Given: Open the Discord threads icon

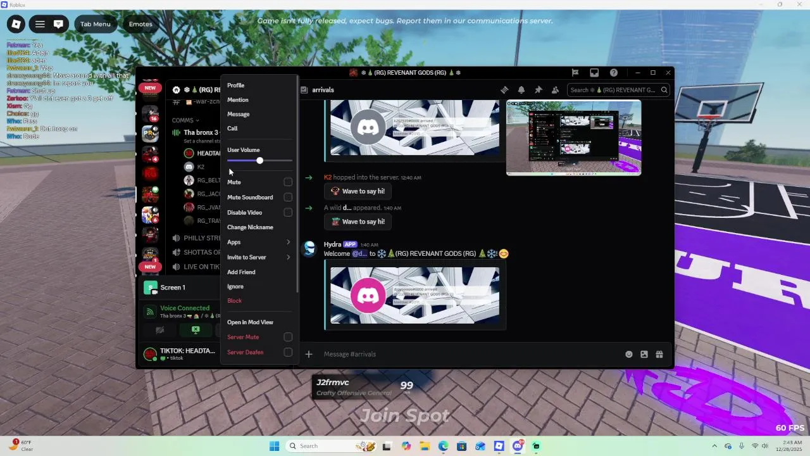Looking at the screenshot, I should pyautogui.click(x=504, y=90).
